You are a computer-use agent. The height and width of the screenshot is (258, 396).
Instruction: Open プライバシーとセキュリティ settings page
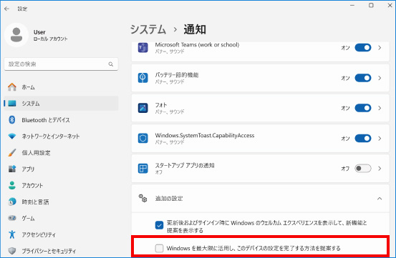coord(61,251)
